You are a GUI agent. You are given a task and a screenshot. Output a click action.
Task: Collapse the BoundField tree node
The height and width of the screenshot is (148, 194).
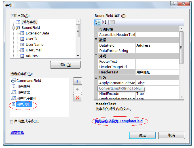(x=13, y=28)
